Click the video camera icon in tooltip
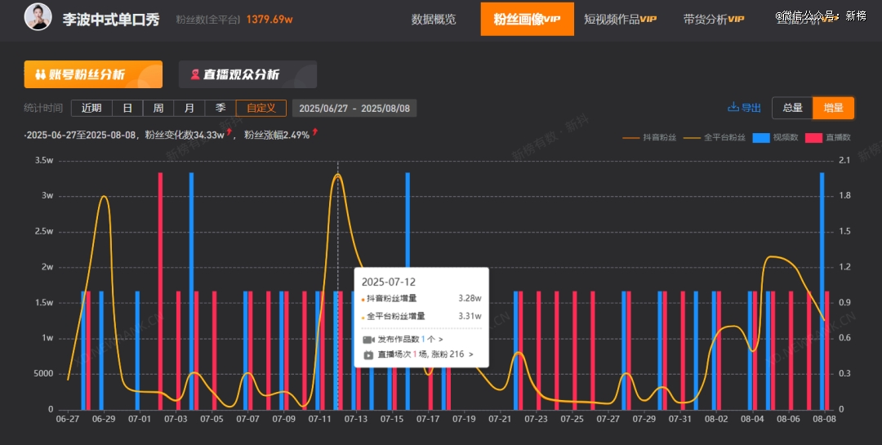The height and width of the screenshot is (445, 882). tap(367, 339)
